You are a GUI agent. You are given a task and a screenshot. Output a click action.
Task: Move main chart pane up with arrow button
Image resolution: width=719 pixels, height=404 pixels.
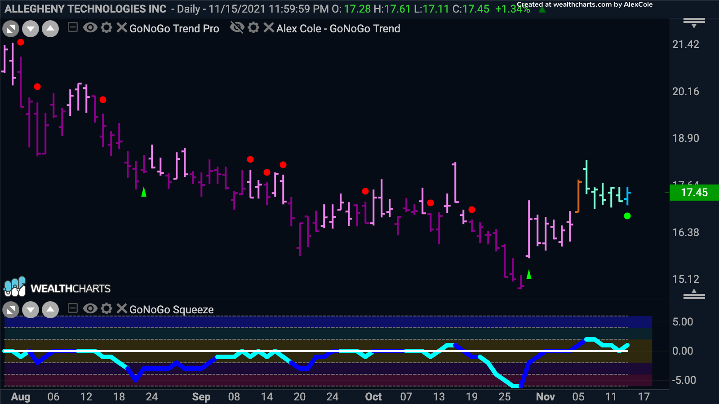coord(50,29)
